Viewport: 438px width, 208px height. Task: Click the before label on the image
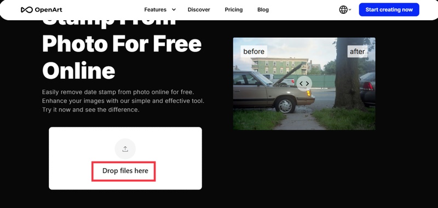click(x=253, y=51)
